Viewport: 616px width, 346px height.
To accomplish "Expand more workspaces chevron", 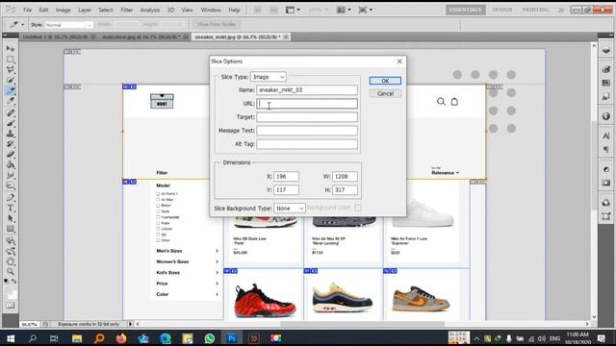I will coord(561,10).
